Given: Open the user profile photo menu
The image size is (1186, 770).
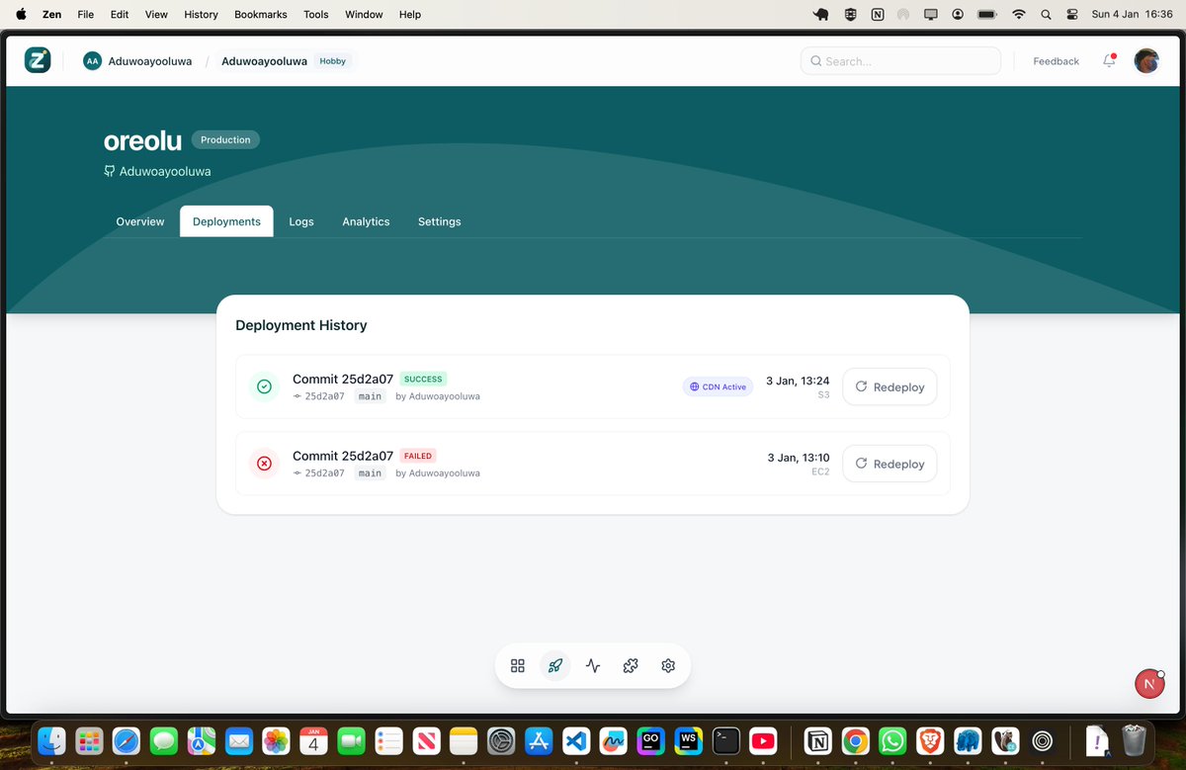Looking at the screenshot, I should coord(1146,60).
